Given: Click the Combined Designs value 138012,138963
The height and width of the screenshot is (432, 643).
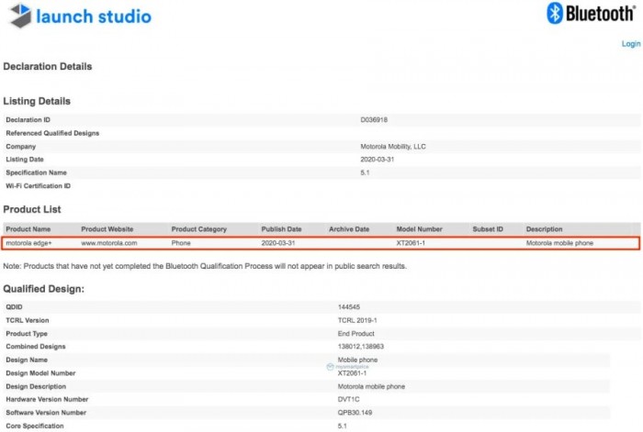Looking at the screenshot, I should point(364,347).
